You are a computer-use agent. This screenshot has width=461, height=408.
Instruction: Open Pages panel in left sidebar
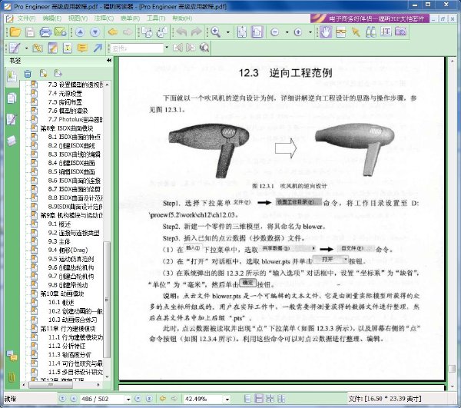tap(12, 98)
